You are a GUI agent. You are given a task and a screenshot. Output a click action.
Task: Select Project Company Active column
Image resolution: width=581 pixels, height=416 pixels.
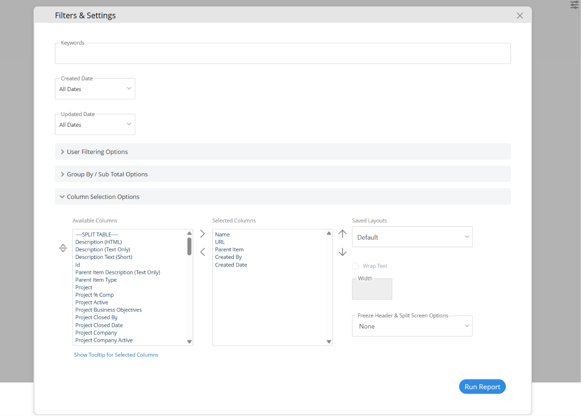pos(104,340)
